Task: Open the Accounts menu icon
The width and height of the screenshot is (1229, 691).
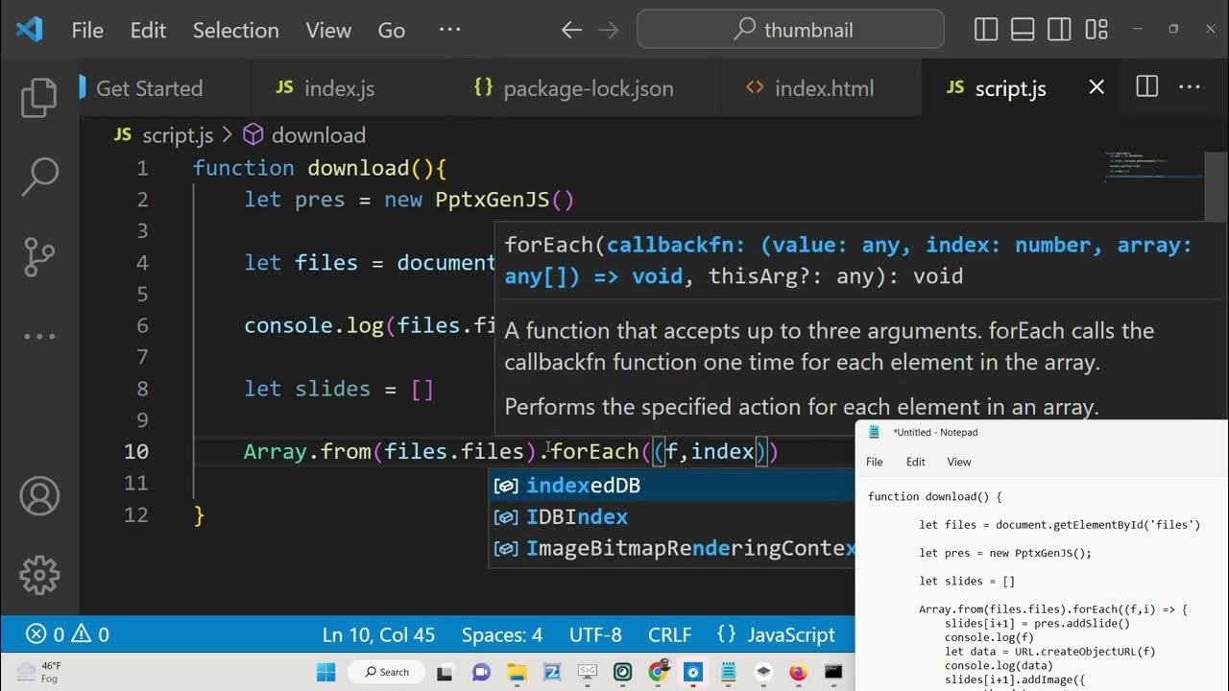Action: tap(39, 496)
